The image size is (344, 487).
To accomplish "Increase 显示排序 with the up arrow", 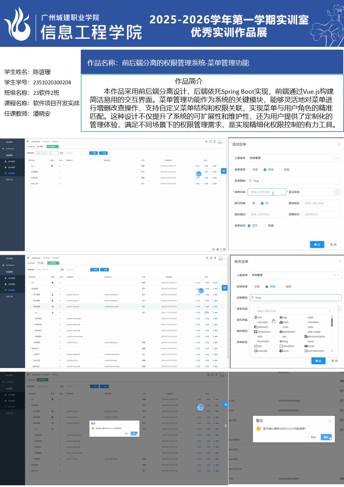I will pos(337,190).
